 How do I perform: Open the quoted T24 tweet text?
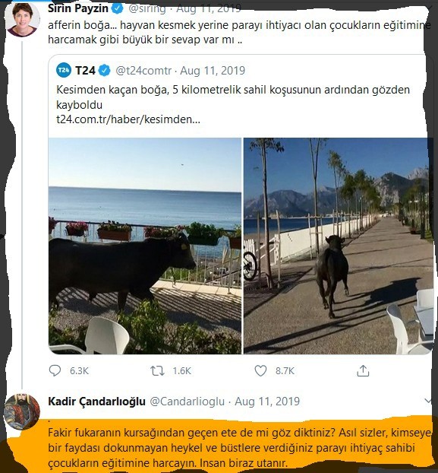click(233, 97)
